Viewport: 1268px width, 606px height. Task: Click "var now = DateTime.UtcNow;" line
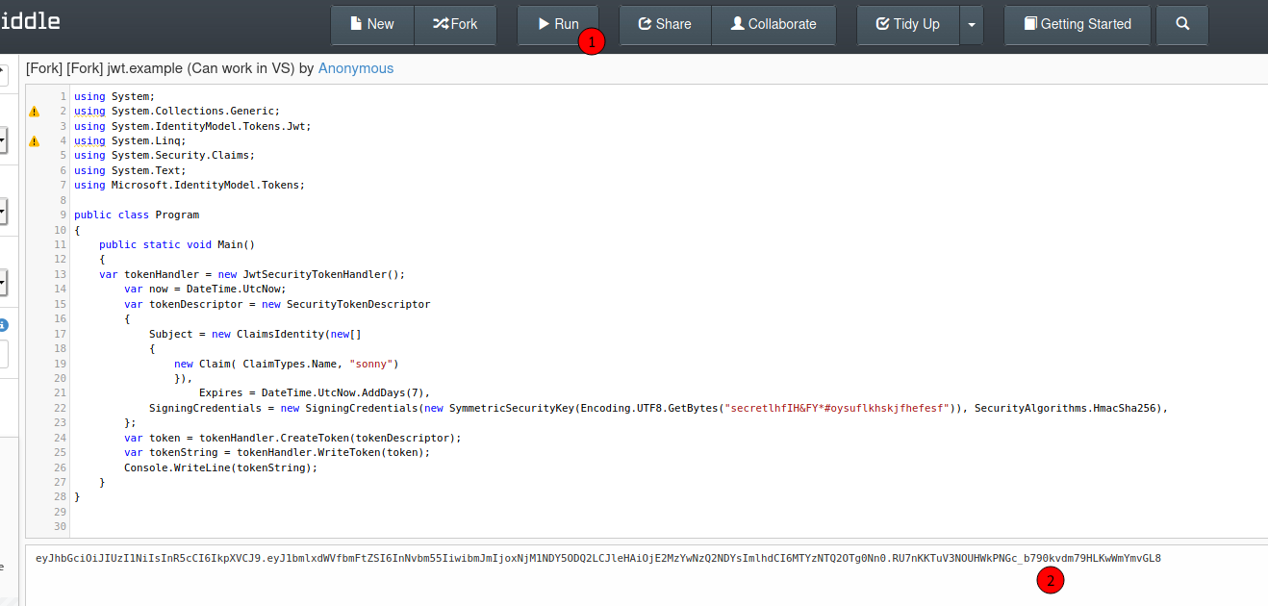point(205,289)
